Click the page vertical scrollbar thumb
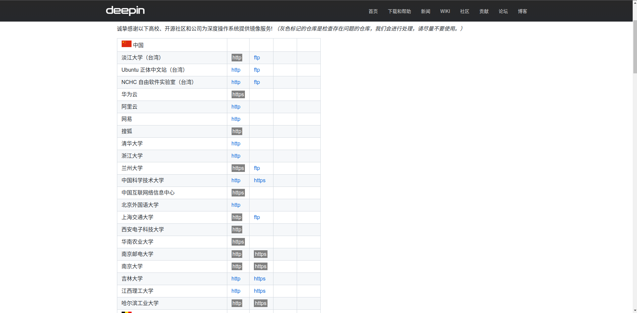 pos(635,46)
